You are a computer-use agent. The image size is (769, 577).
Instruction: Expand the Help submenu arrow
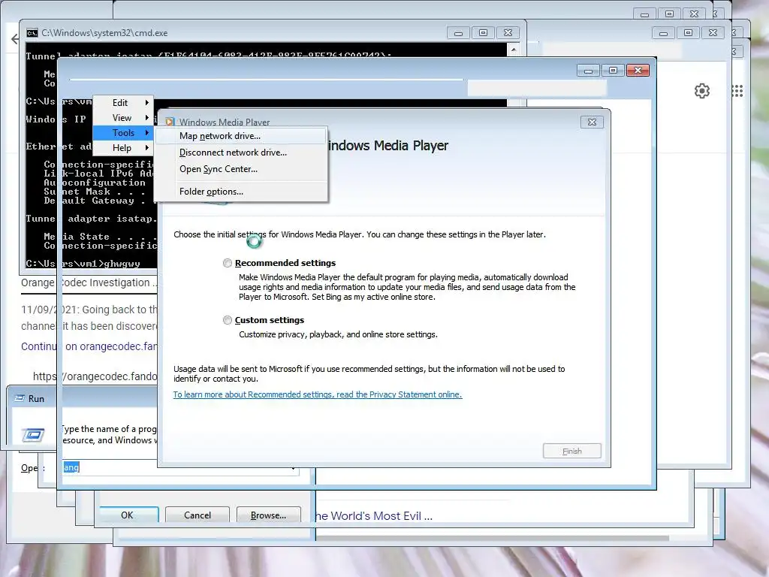click(x=146, y=148)
